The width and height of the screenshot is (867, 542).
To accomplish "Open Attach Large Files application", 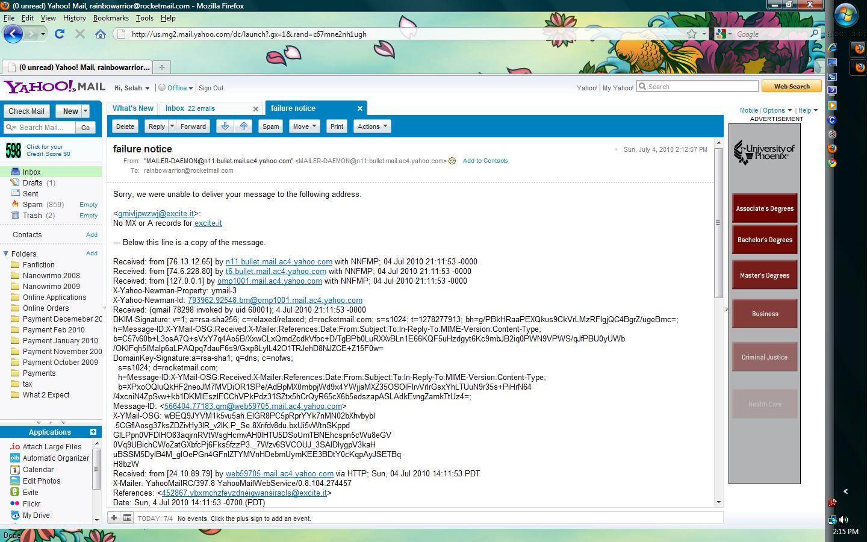I will [x=52, y=447].
